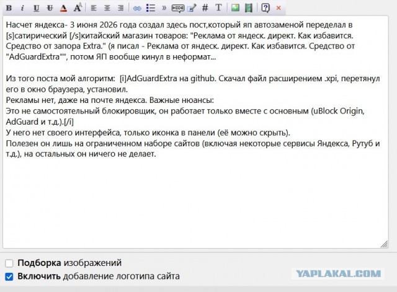The height and width of the screenshot is (292, 397).
Task: Click the text "AdGuardExtra на github"
Action: coord(170,79)
